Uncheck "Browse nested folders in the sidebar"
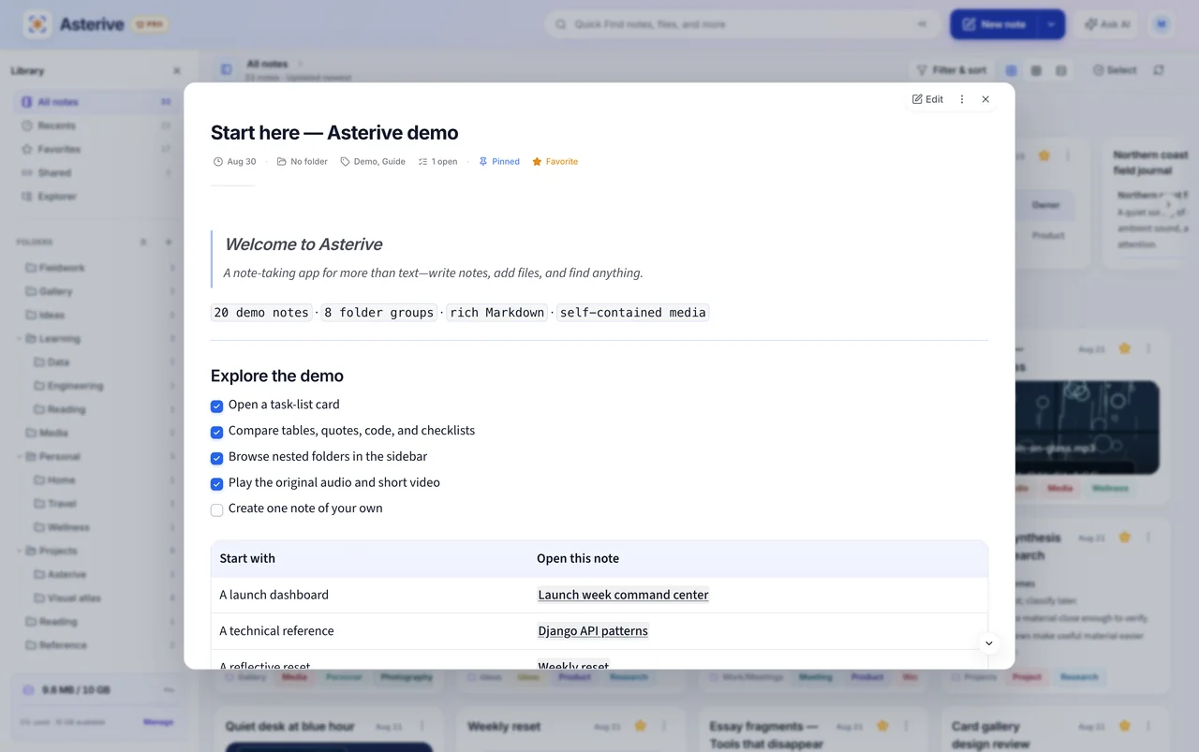Image resolution: width=1199 pixels, height=752 pixels. tap(216, 458)
